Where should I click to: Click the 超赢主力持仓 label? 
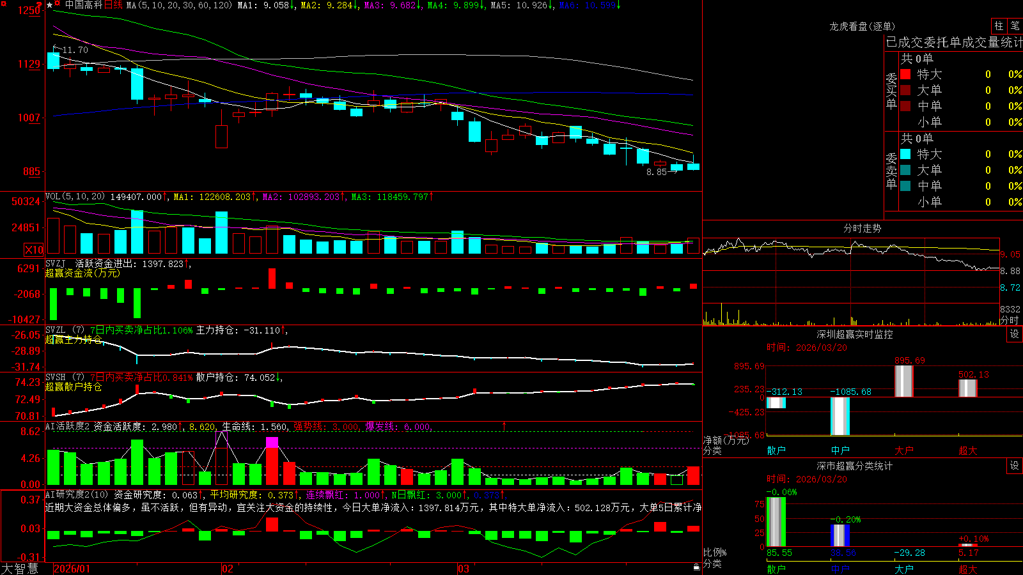[x=74, y=339]
